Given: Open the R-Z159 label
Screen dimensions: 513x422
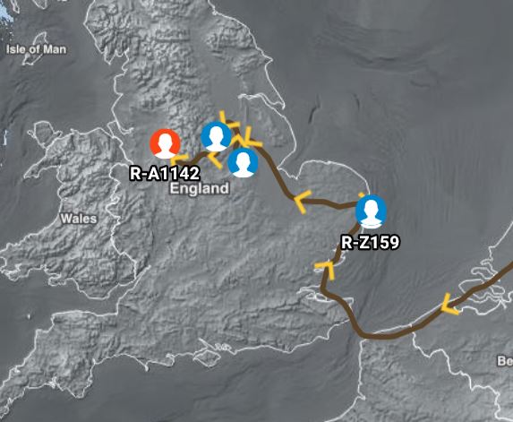Looking at the screenshot, I should (371, 243).
